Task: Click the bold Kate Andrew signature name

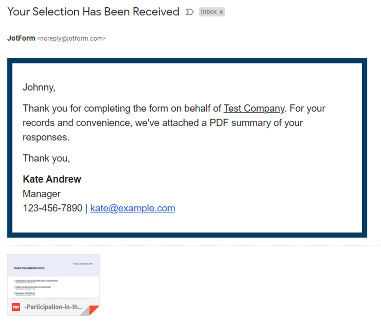Action: tap(52, 179)
